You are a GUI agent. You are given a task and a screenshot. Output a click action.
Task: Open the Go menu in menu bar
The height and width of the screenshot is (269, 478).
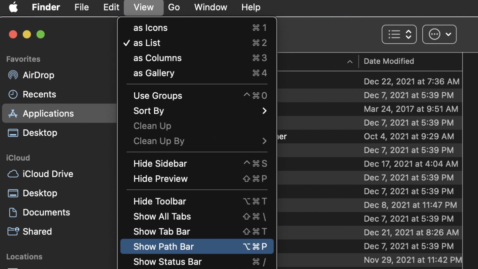174,7
